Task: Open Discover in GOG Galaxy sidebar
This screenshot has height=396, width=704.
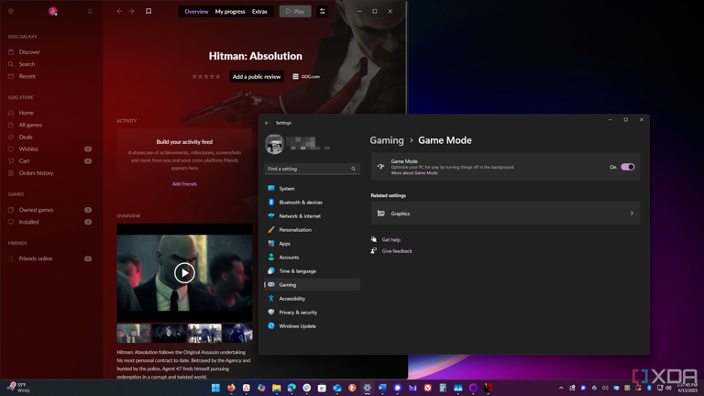Action: tap(29, 52)
